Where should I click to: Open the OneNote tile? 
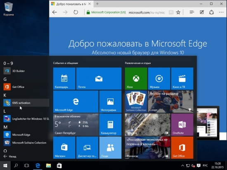click(x=182, y=125)
